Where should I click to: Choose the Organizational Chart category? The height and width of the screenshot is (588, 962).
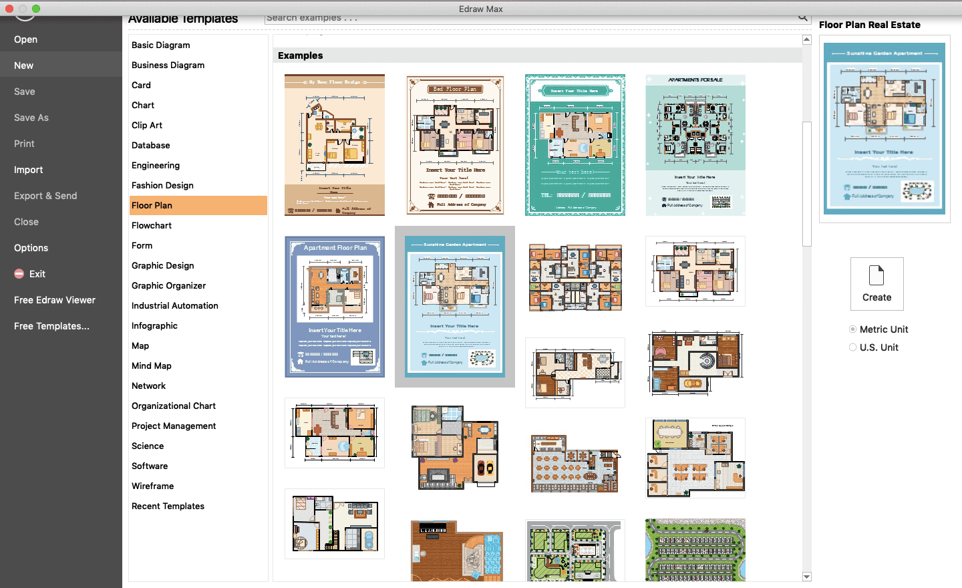point(174,406)
